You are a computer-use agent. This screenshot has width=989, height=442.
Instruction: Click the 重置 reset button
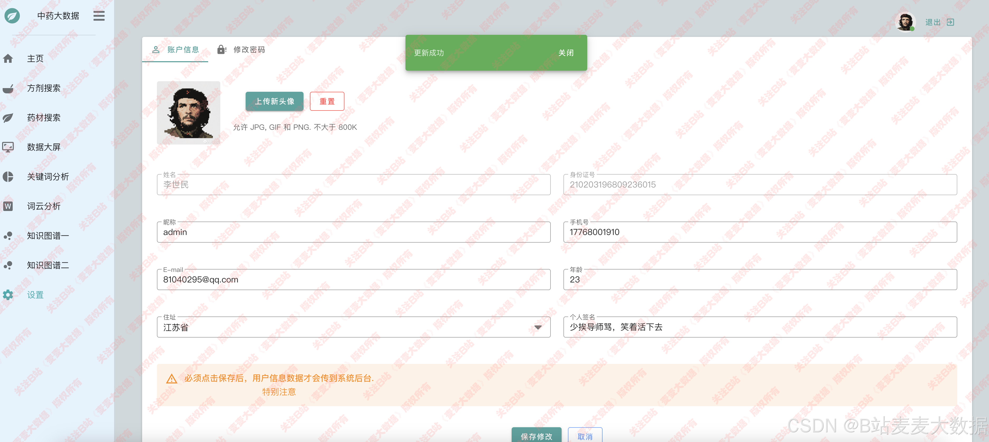click(327, 101)
